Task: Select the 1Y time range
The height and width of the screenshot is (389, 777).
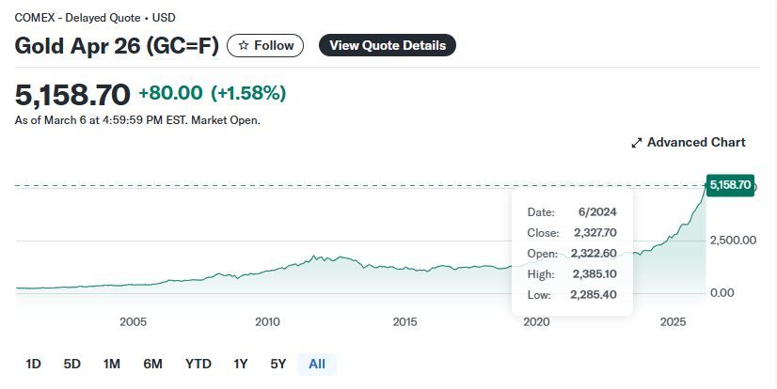Action: point(241,364)
